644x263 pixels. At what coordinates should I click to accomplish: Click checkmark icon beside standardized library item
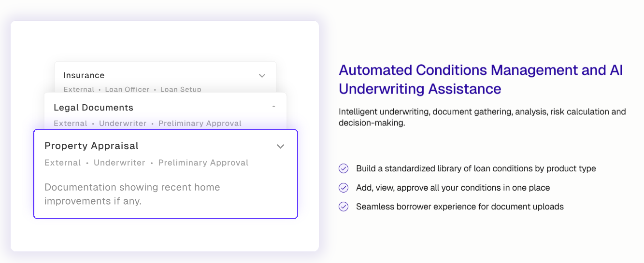click(x=343, y=168)
